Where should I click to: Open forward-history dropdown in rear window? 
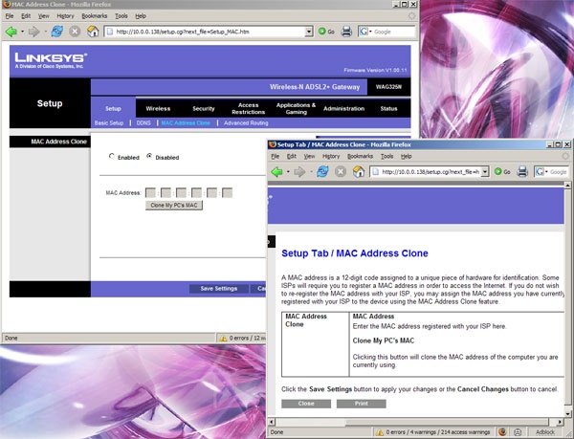coord(45,32)
